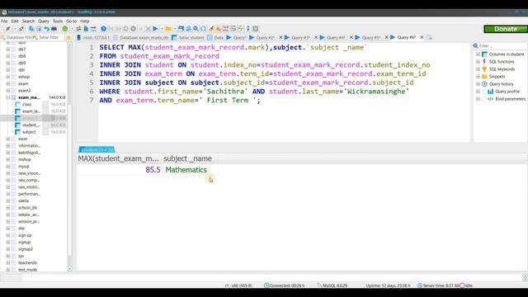Click the clock icon beside Connected status

pos(266,285)
